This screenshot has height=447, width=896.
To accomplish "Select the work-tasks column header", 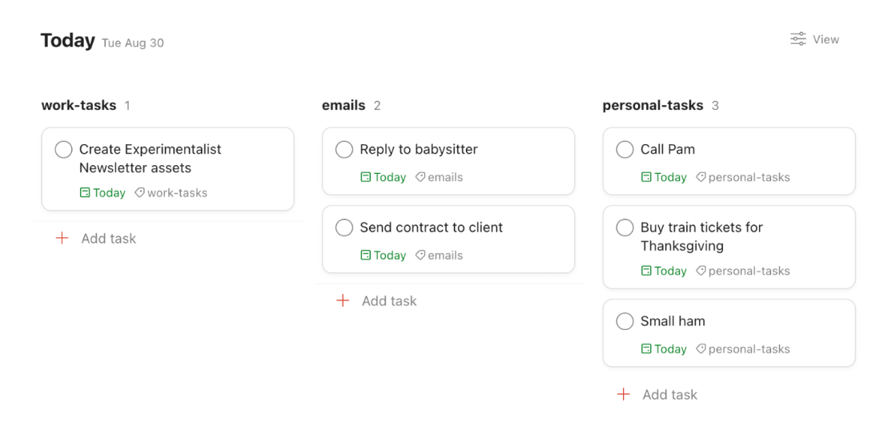I will [78, 105].
